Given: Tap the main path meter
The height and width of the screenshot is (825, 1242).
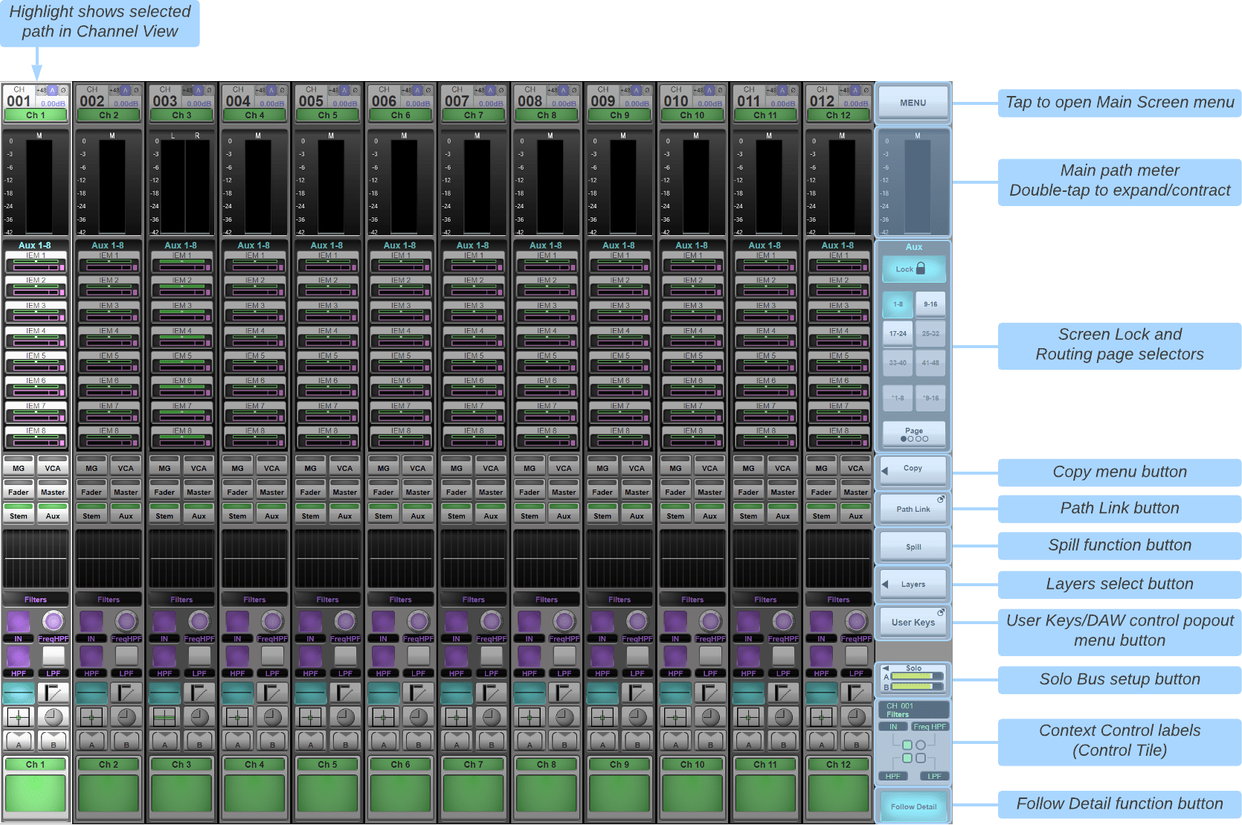Looking at the screenshot, I should tap(913, 183).
